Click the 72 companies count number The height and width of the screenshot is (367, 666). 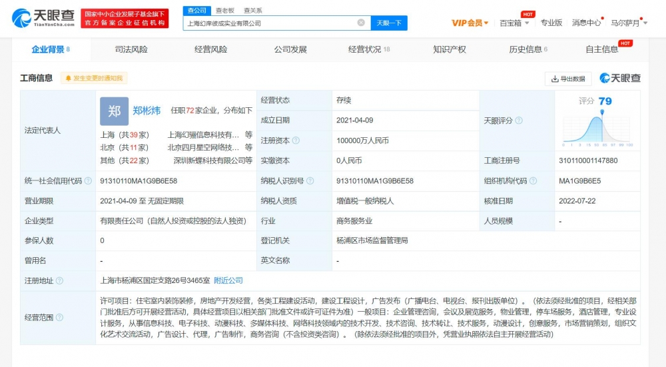(190, 111)
